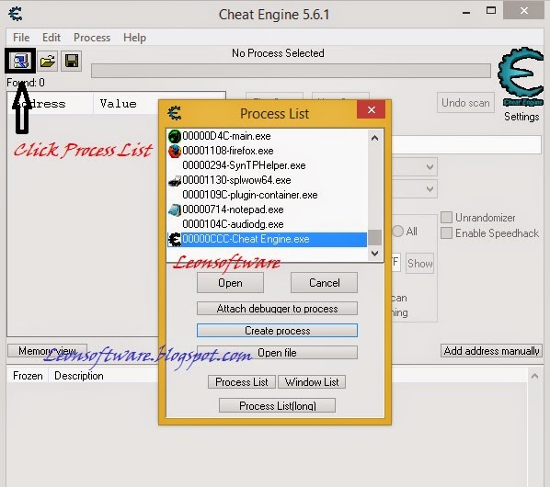
Task: Click the process list scroll down arrow
Action: 374,253
